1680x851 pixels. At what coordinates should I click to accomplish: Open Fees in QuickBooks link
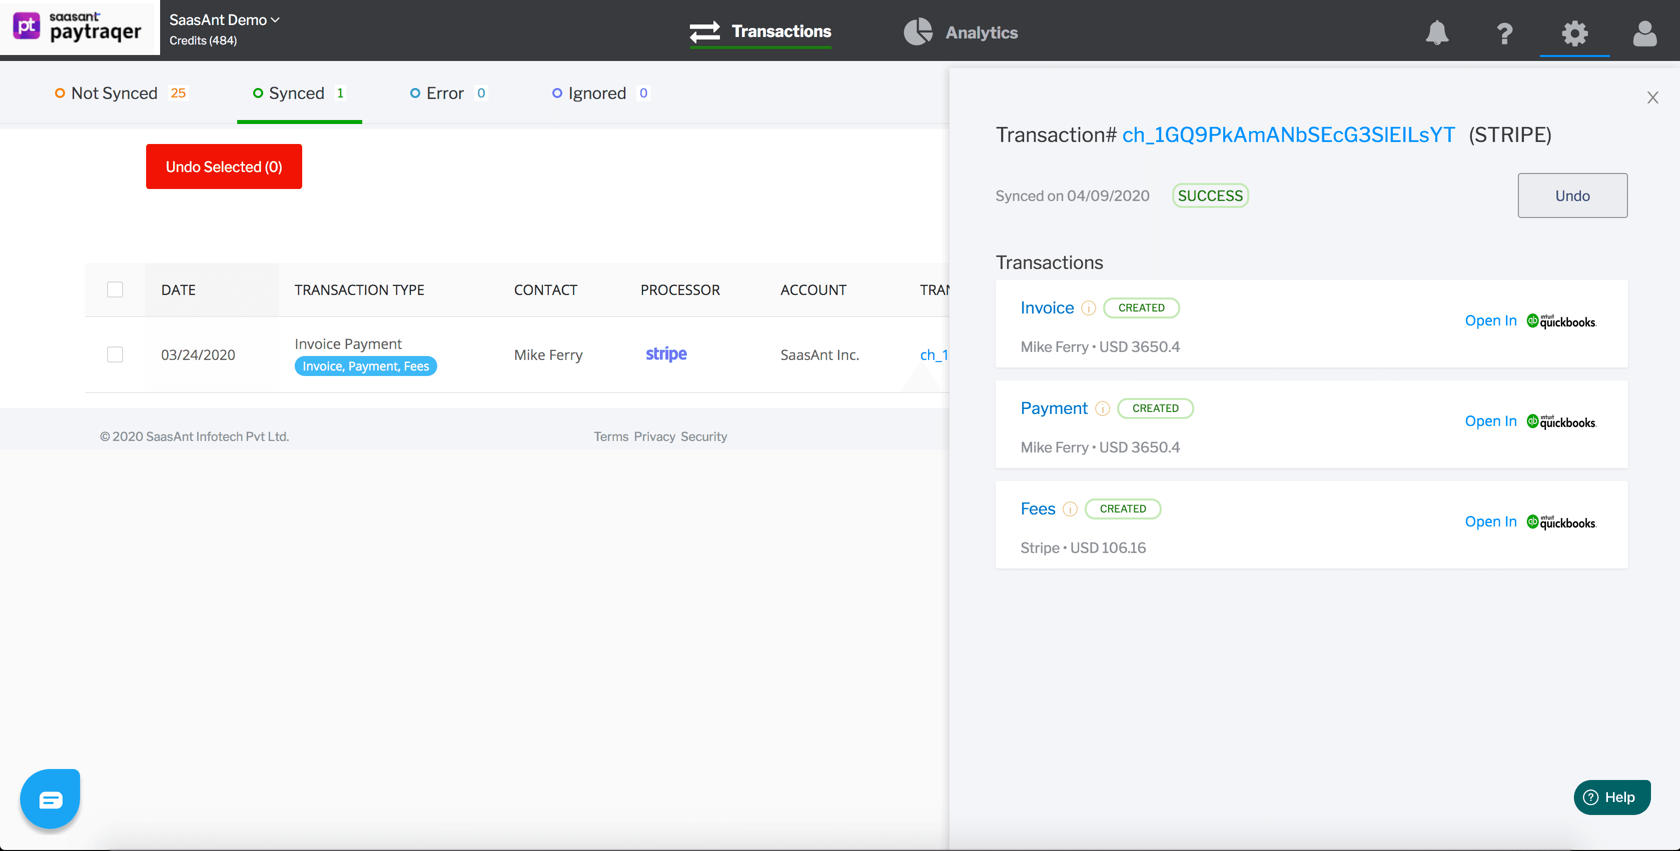[1490, 521]
